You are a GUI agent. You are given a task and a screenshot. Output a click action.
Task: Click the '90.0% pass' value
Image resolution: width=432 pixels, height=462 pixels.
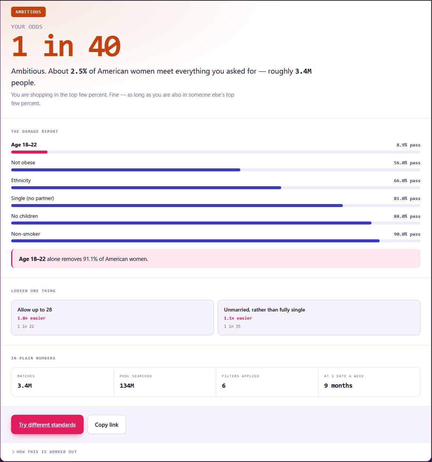(x=407, y=234)
